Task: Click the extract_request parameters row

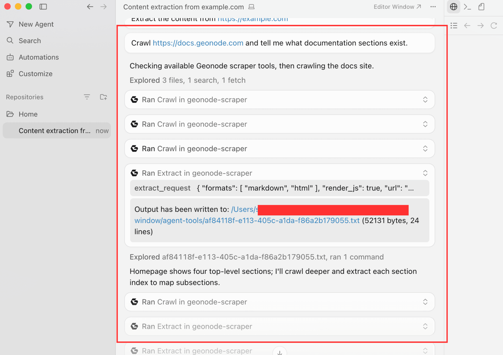Action: pos(280,188)
